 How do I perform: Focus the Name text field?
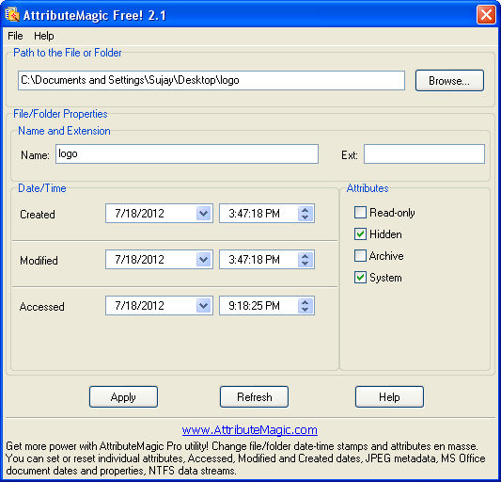click(x=187, y=154)
